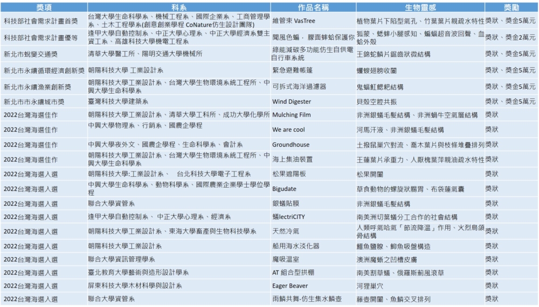
Task: Click the 聯合大學資訊管理學系 department cell
Action: tap(179, 260)
